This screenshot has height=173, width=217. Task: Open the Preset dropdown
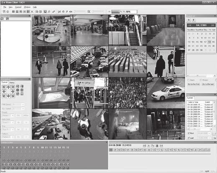(x=8, y=115)
